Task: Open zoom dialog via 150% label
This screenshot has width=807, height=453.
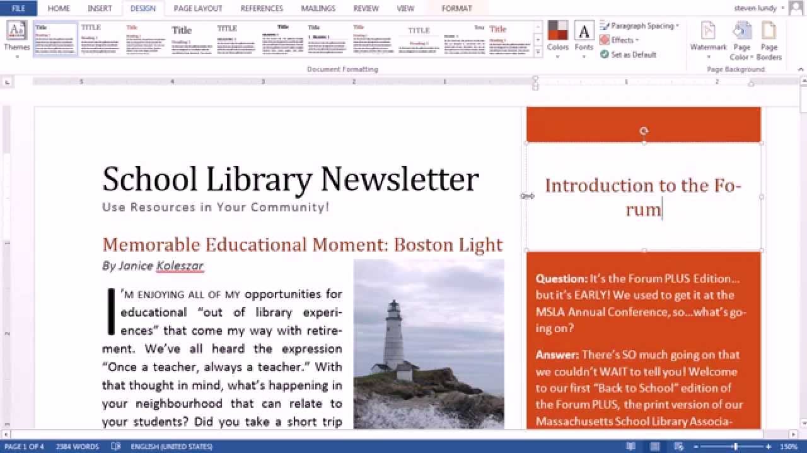Action: pyautogui.click(x=789, y=447)
